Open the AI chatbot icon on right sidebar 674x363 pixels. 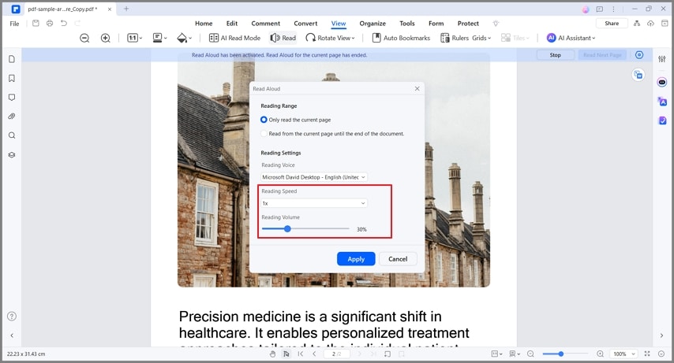click(x=662, y=82)
